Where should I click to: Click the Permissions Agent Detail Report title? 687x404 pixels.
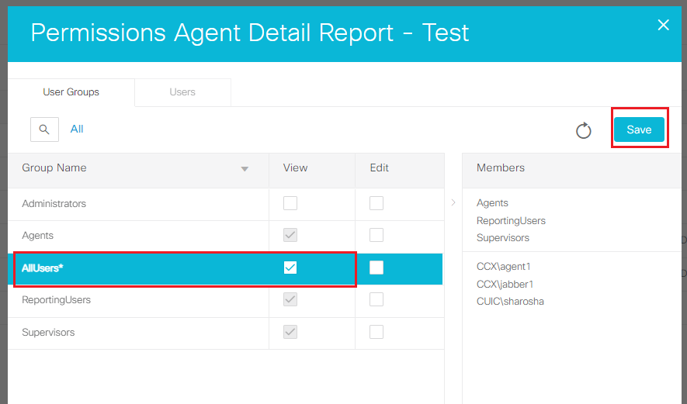tap(250, 33)
